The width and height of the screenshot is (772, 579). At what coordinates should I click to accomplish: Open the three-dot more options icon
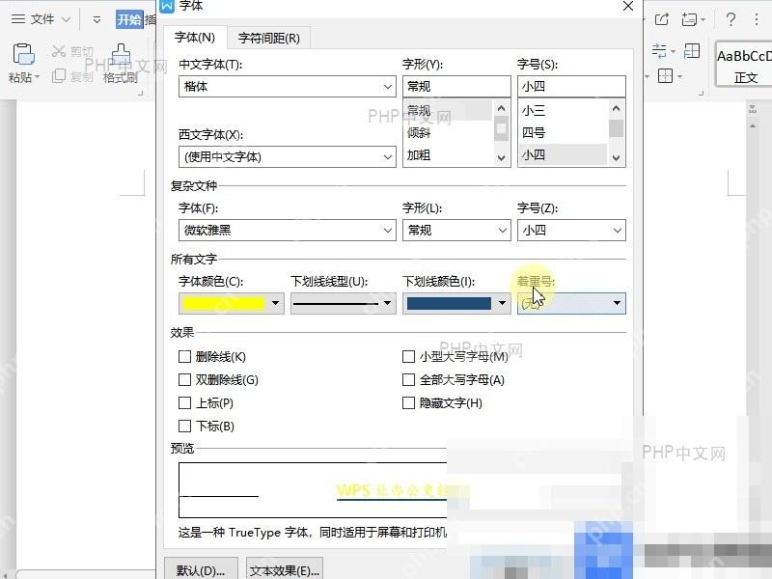tap(757, 19)
